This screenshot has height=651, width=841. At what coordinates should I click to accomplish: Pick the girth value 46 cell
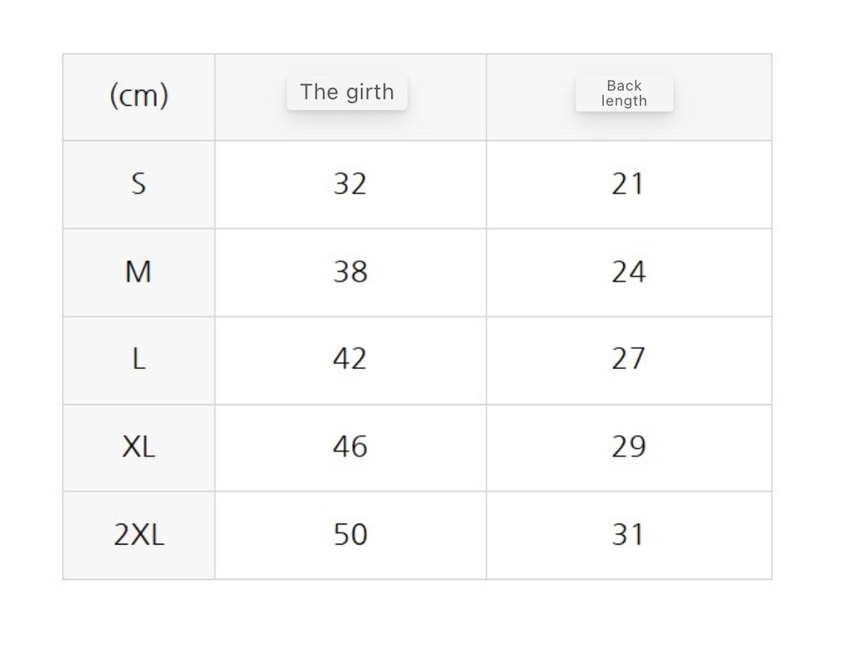(x=350, y=447)
